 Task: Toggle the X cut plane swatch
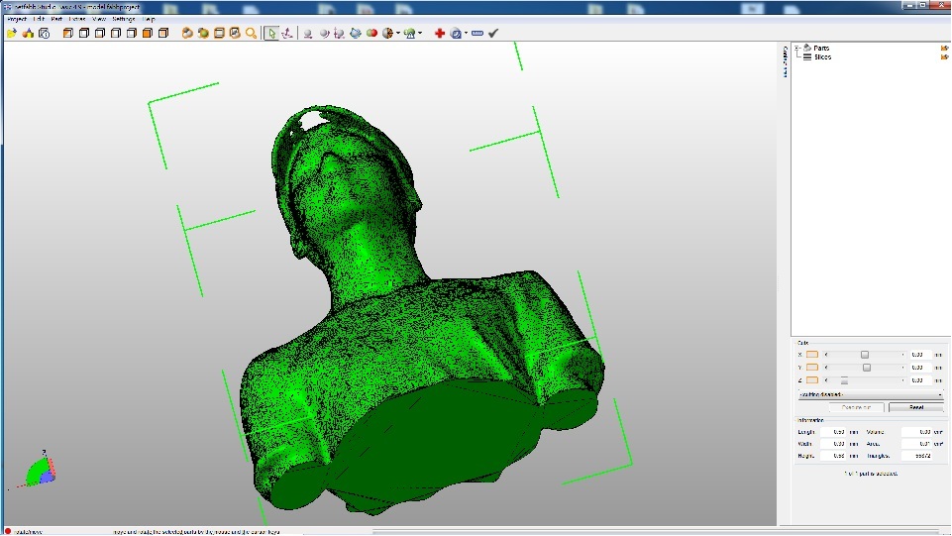812,354
